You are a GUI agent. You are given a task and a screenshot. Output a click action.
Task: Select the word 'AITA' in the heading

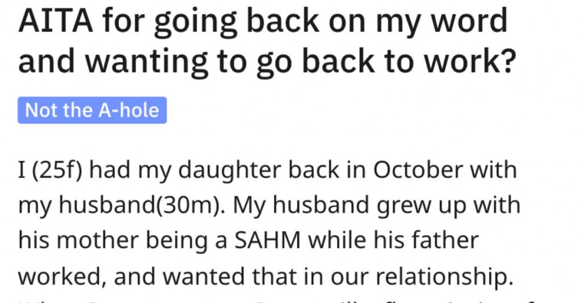tap(56, 20)
